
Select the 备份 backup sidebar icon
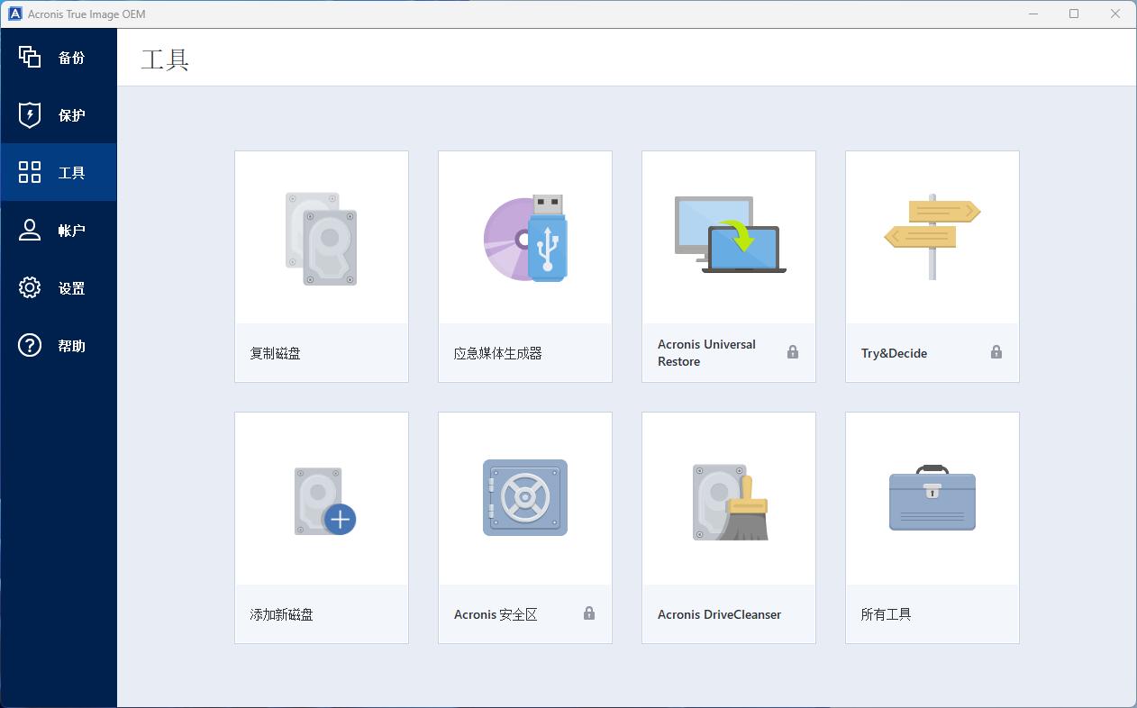(58, 57)
